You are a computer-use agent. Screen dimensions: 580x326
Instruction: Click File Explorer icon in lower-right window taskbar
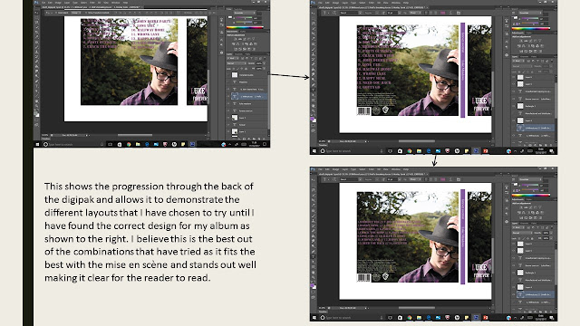point(419,318)
